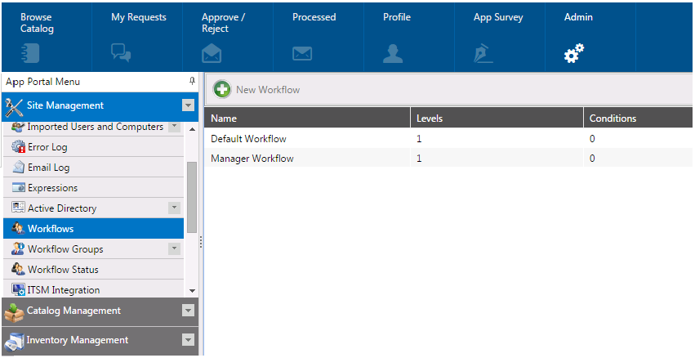Viewport: 695px width, 358px height.
Task: Expand the Active Directory dropdown arrow
Action: pyautogui.click(x=174, y=208)
